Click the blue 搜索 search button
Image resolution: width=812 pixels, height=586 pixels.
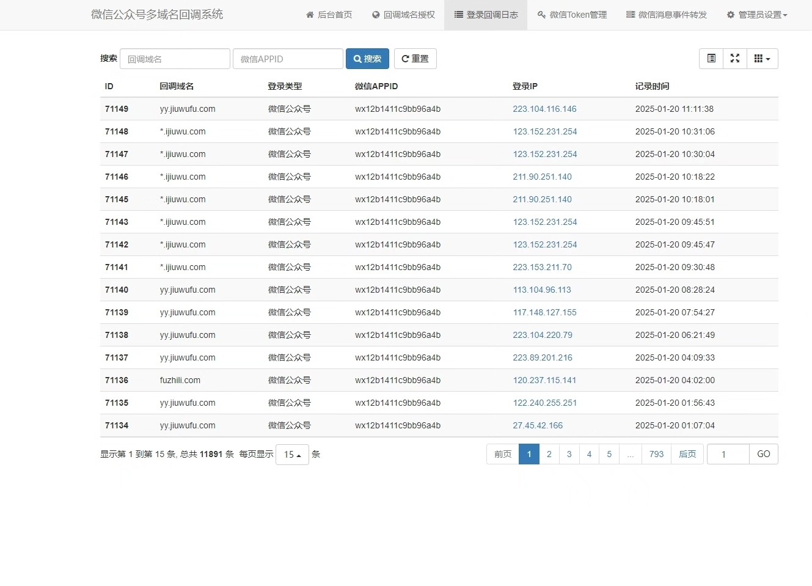367,59
